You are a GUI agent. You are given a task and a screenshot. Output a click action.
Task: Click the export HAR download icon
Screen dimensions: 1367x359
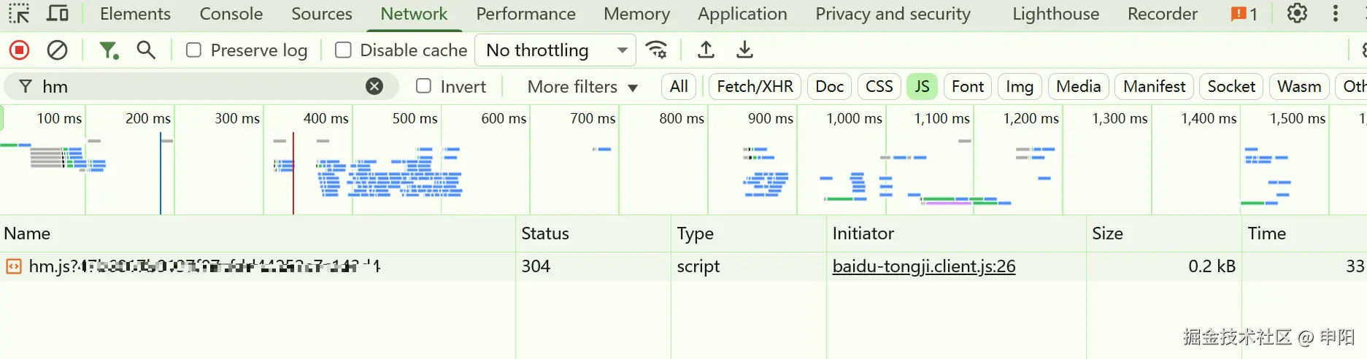coord(744,50)
